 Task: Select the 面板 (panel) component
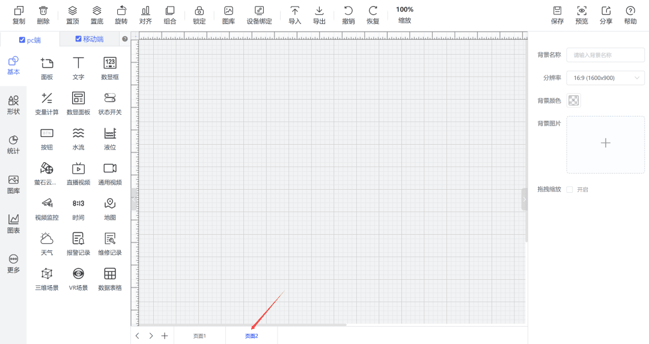coord(47,68)
